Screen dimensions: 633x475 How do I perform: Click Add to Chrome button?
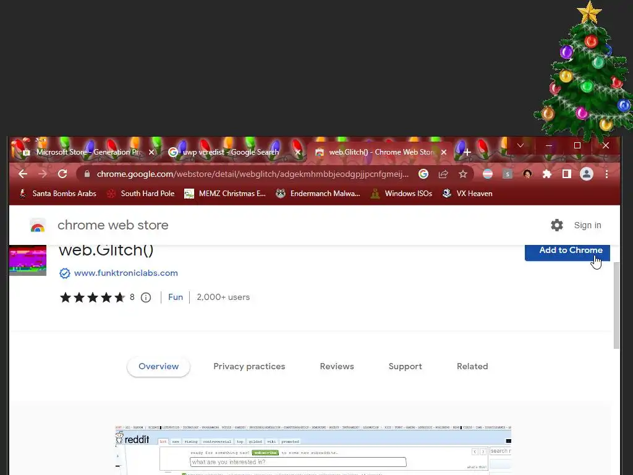567,252
